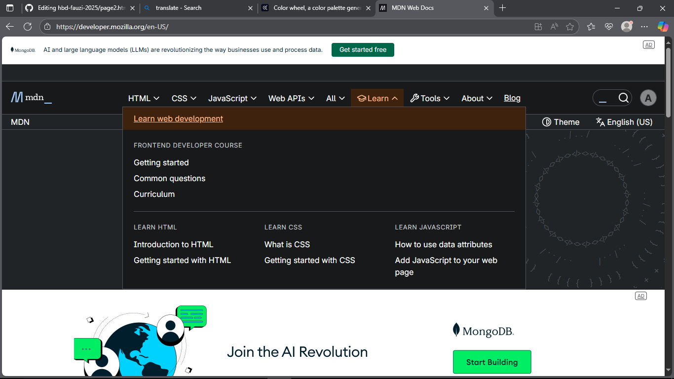Image resolution: width=674 pixels, height=379 pixels.
Task: Click the page vertical scrollbar thumb
Action: click(x=669, y=82)
